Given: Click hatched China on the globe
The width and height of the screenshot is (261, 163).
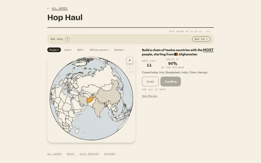Looking at the screenshot, I should pos(110,95).
